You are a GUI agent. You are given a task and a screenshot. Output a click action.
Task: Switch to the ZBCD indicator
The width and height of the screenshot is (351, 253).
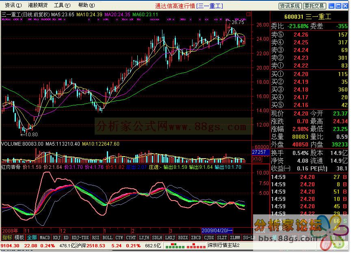tap(196, 238)
